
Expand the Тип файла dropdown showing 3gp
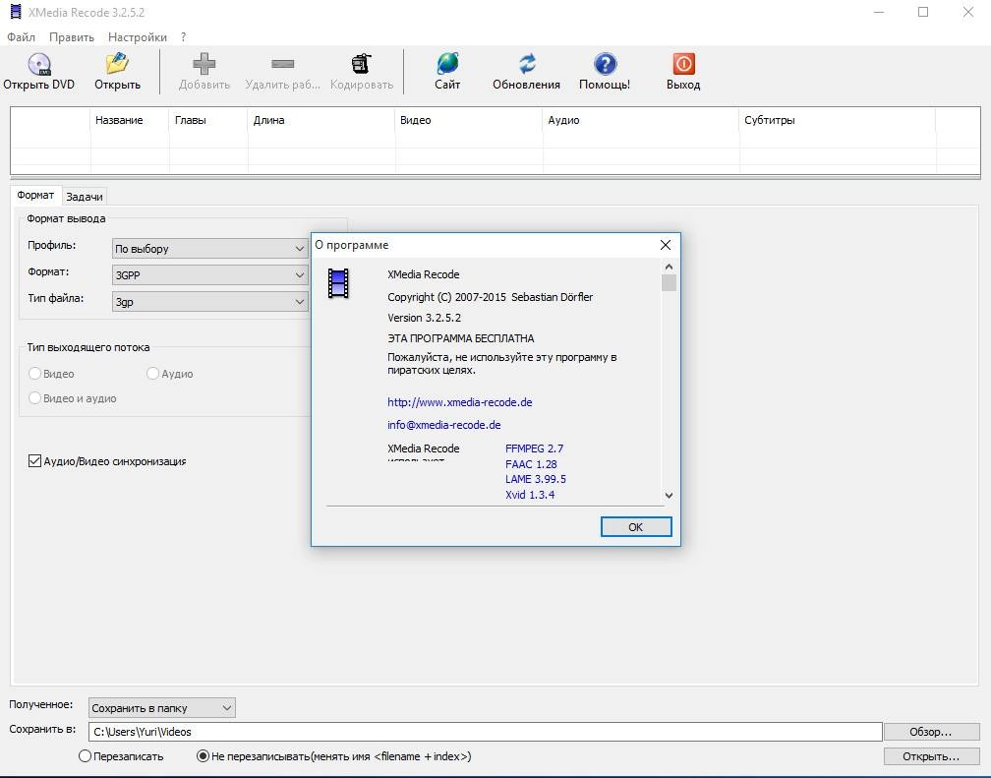point(209,302)
